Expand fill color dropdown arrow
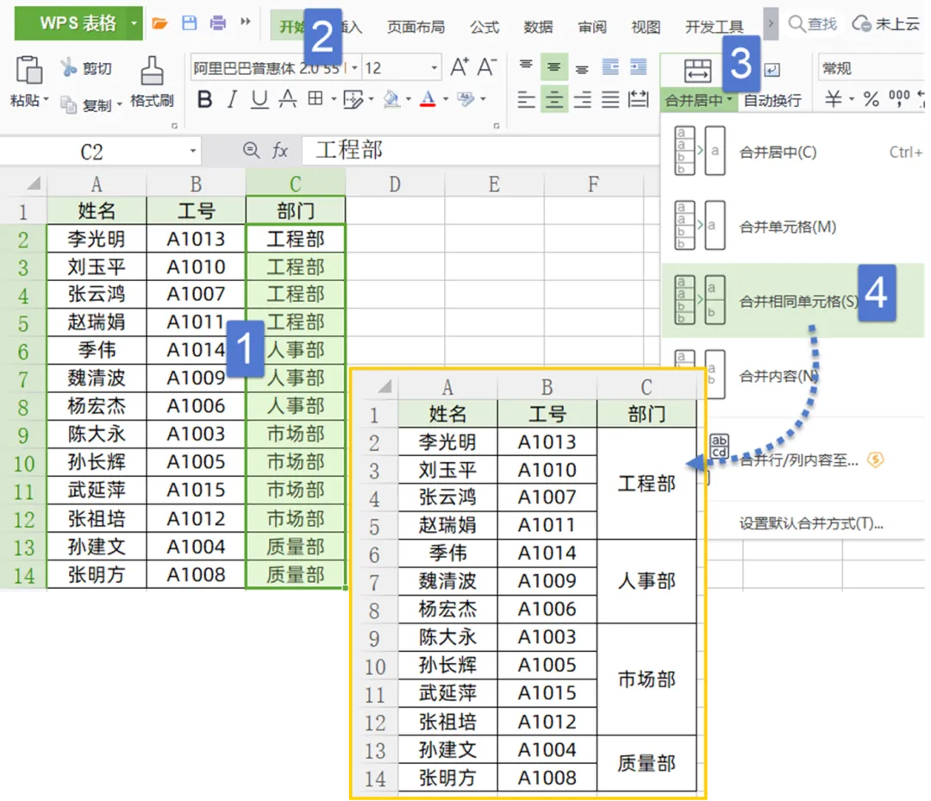The height and width of the screenshot is (801, 931). [x=409, y=99]
